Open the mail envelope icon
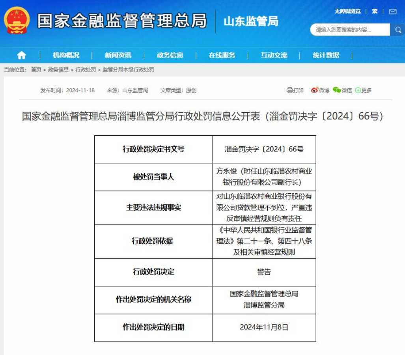Image resolution: width=405 pixels, height=355 pixels. (393, 11)
